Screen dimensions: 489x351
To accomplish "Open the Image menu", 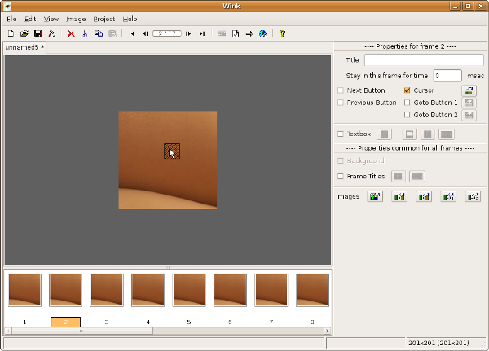I will (x=76, y=19).
